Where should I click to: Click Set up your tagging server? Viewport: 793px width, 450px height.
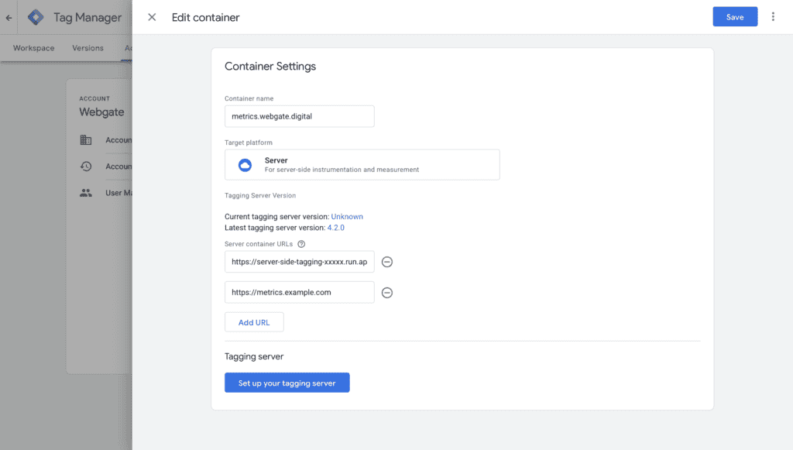tap(287, 383)
